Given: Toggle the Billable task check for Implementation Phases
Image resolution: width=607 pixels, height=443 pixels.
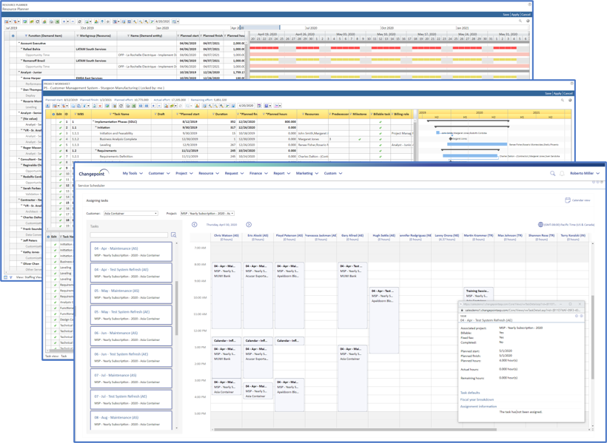Looking at the screenshot, I should (x=380, y=122).
